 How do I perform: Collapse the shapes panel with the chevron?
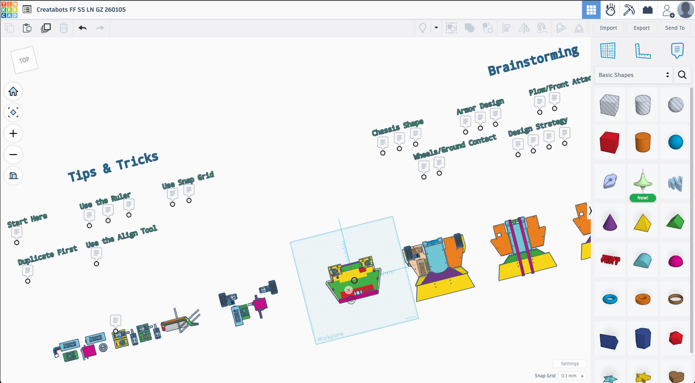[x=590, y=211]
